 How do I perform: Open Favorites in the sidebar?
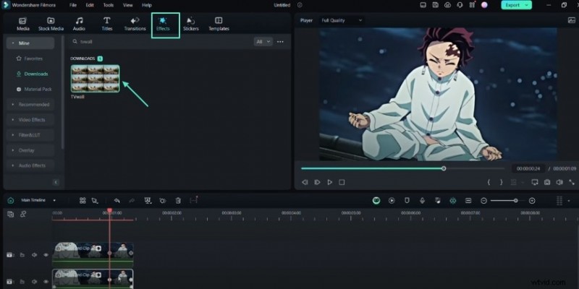point(30,59)
